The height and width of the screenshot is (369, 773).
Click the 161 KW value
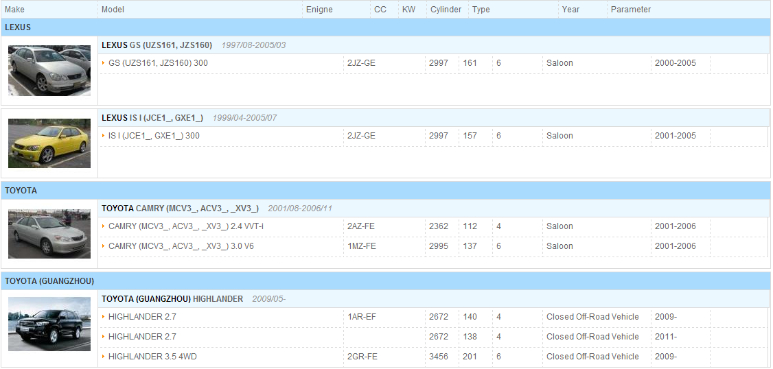470,63
